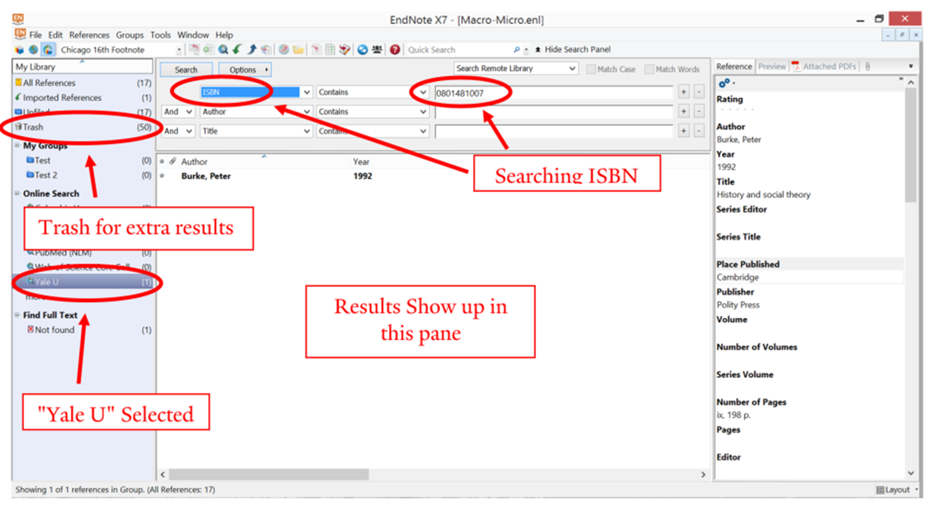
Task: Click the green Import arrow icon
Action: (x=237, y=50)
